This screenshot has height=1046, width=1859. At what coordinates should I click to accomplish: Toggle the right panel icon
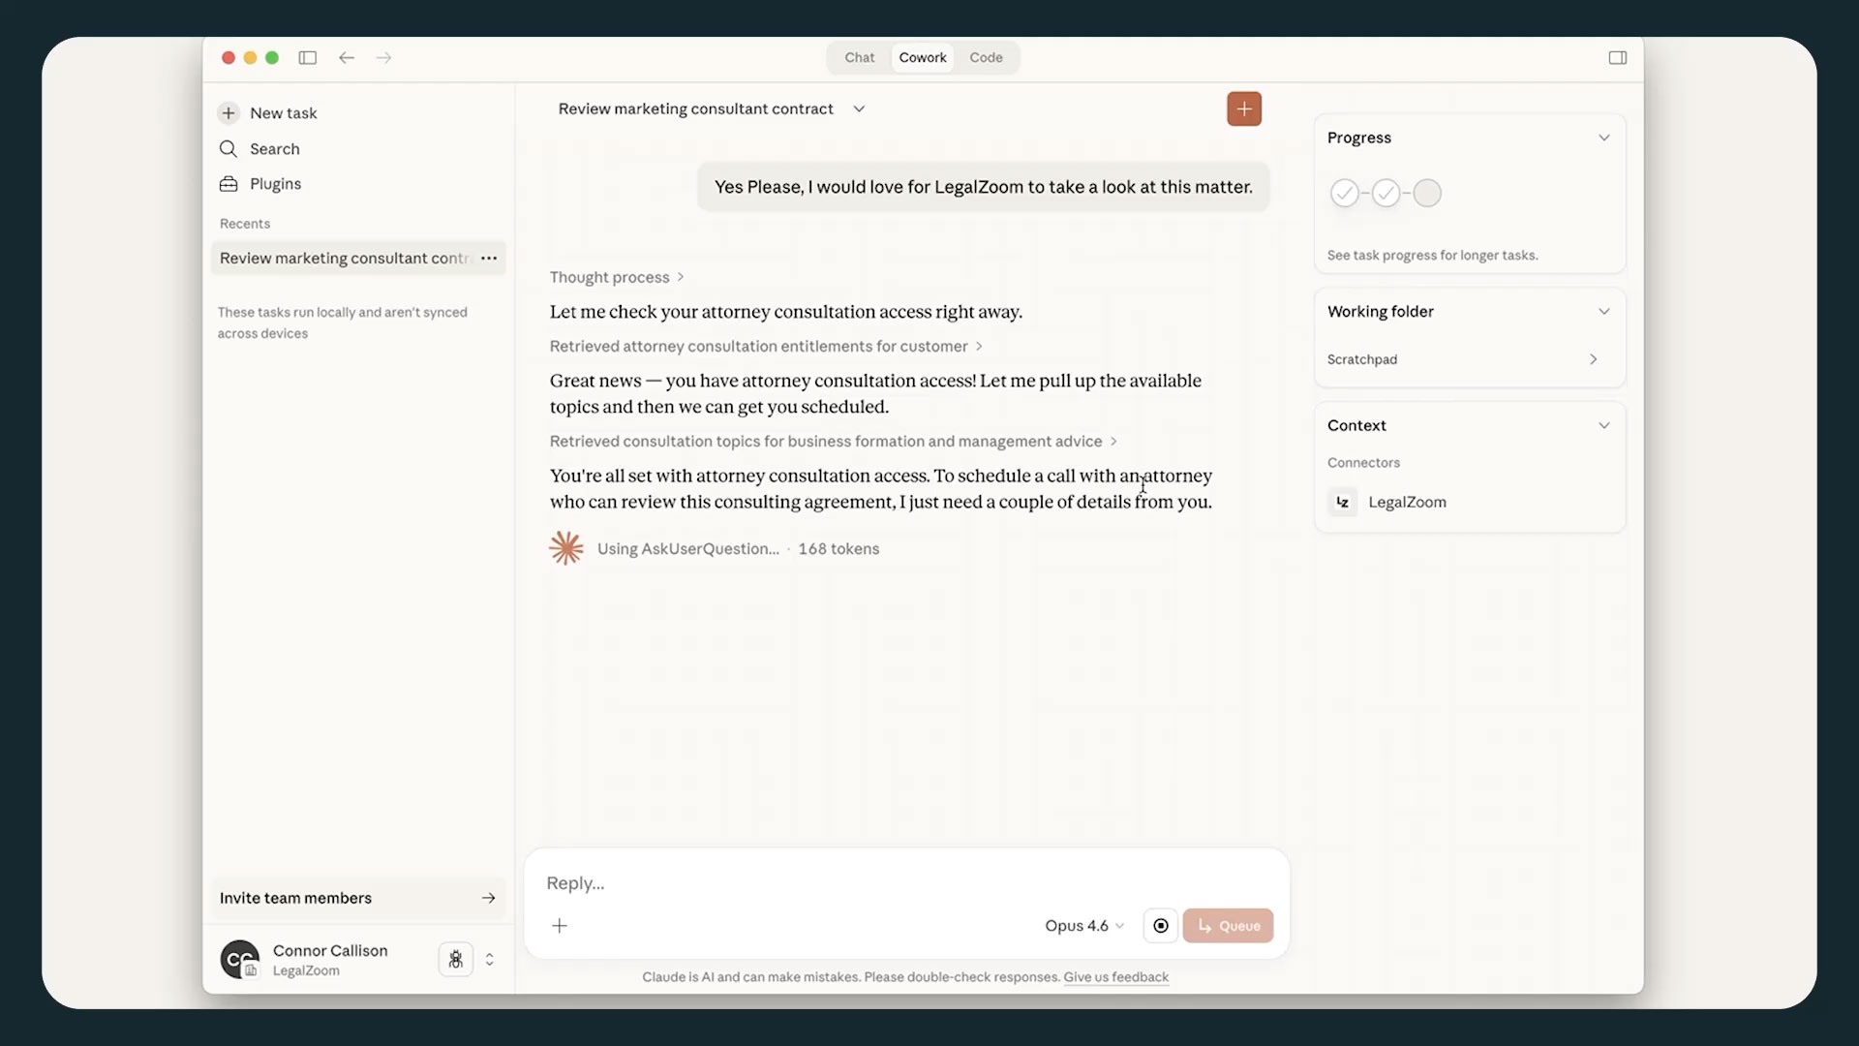1617,58
